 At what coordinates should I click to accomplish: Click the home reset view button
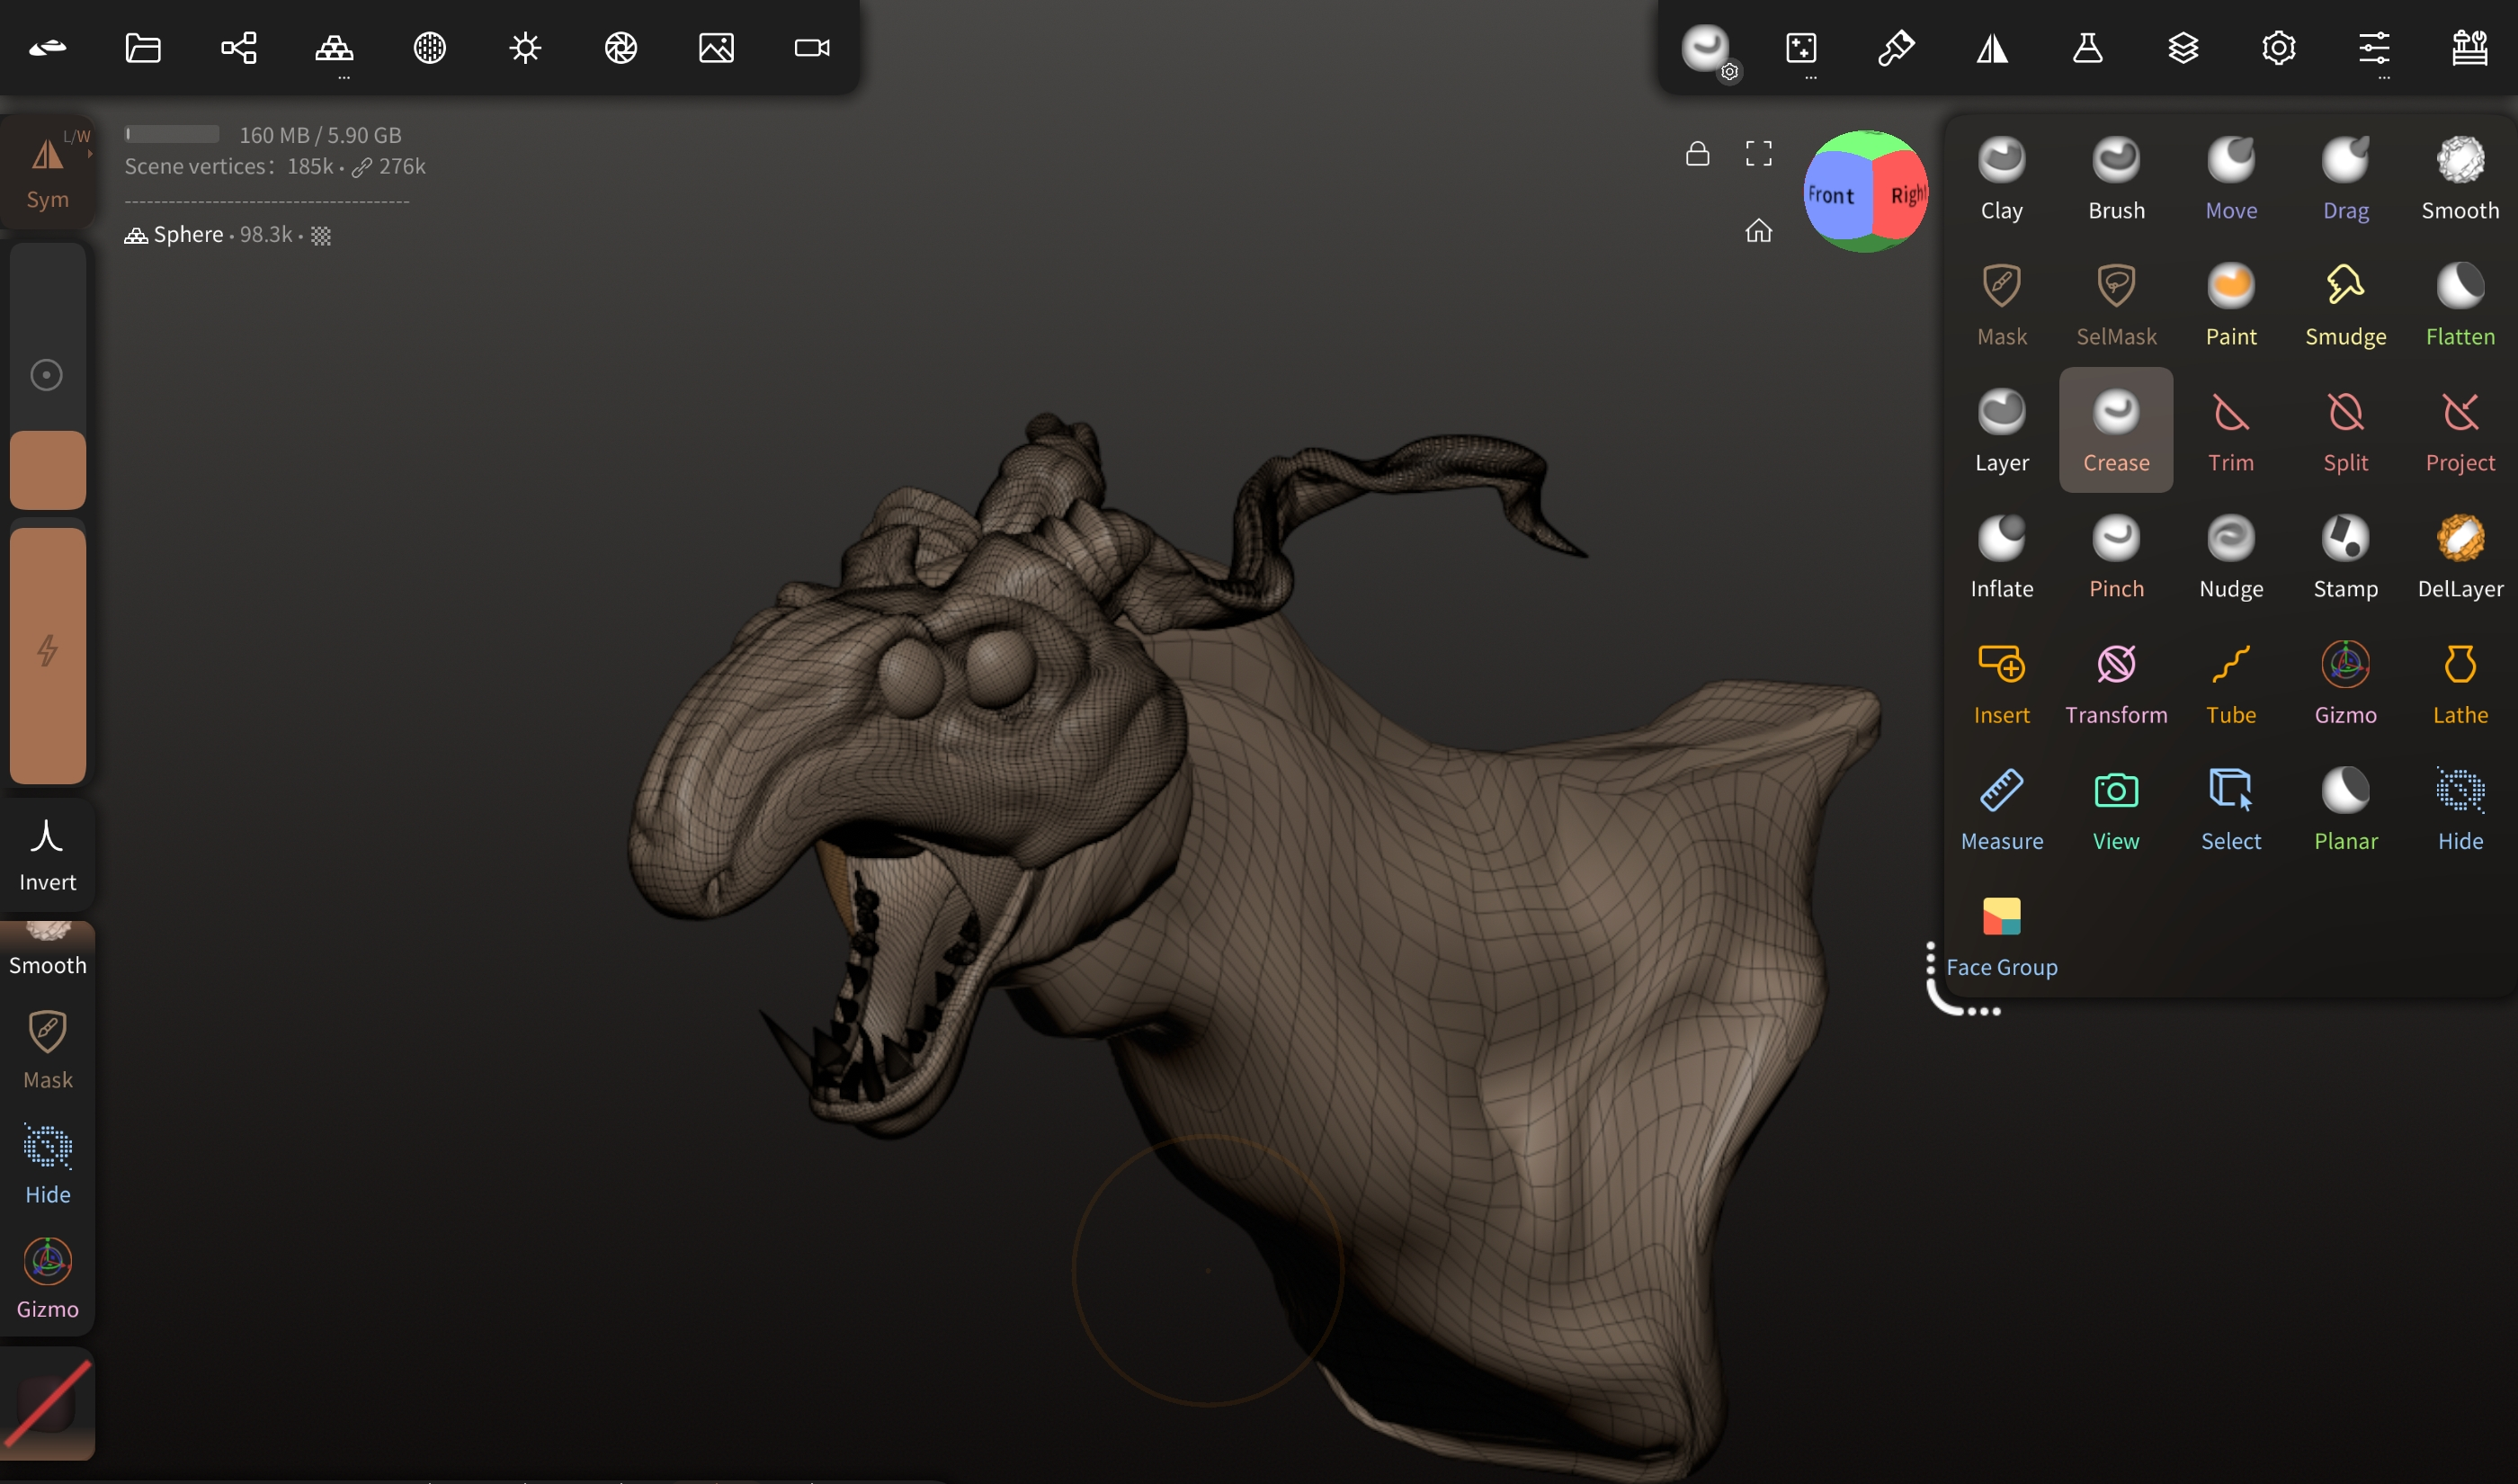coord(1757,231)
